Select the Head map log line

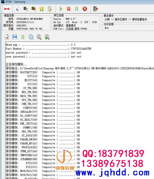tap(41, 45)
